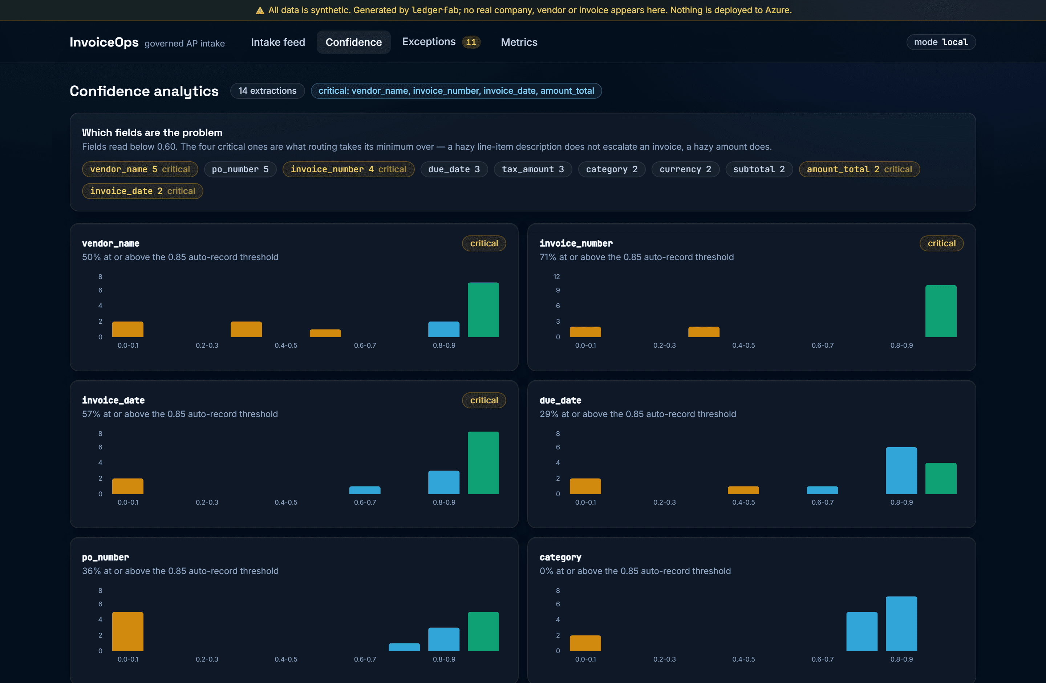Select the amount_total 2 critical chip
The width and height of the screenshot is (1046, 683).
(859, 169)
